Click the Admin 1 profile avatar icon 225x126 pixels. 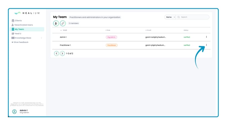pos(14,112)
